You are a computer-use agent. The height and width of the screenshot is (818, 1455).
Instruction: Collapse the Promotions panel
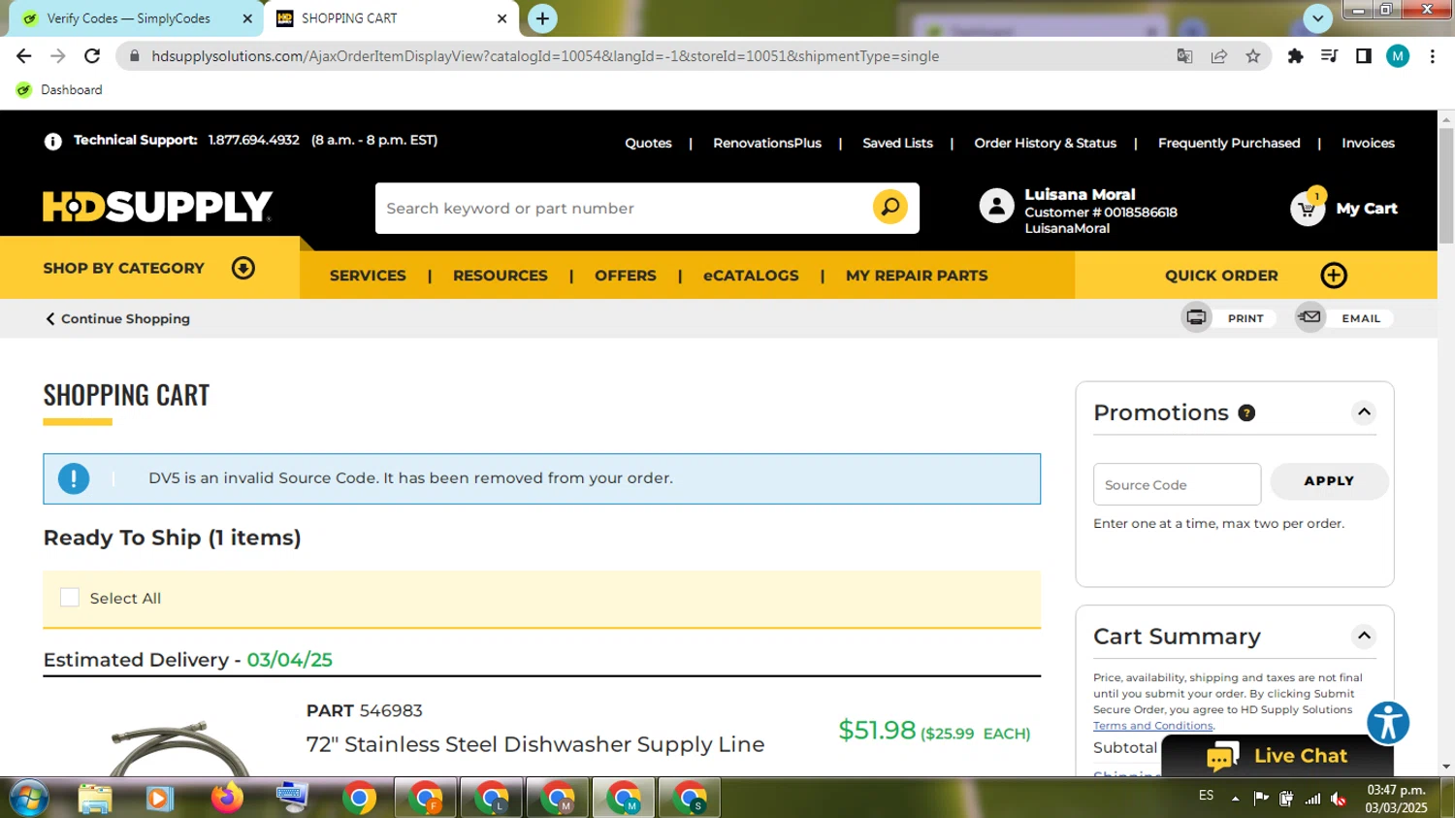pyautogui.click(x=1364, y=412)
